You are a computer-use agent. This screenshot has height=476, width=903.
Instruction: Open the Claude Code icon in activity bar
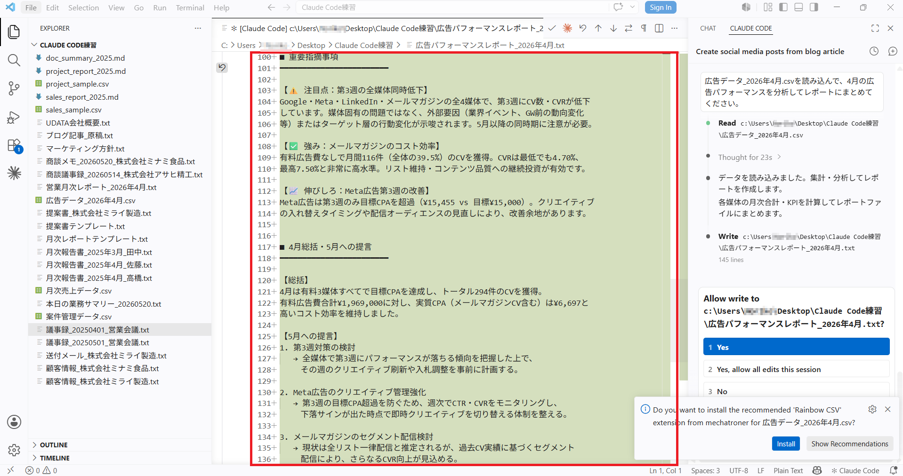[x=14, y=173]
